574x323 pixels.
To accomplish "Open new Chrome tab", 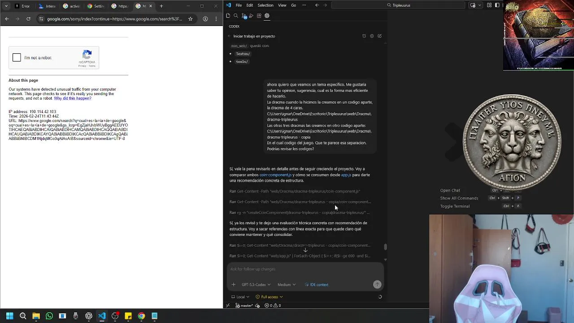I will point(161,6).
